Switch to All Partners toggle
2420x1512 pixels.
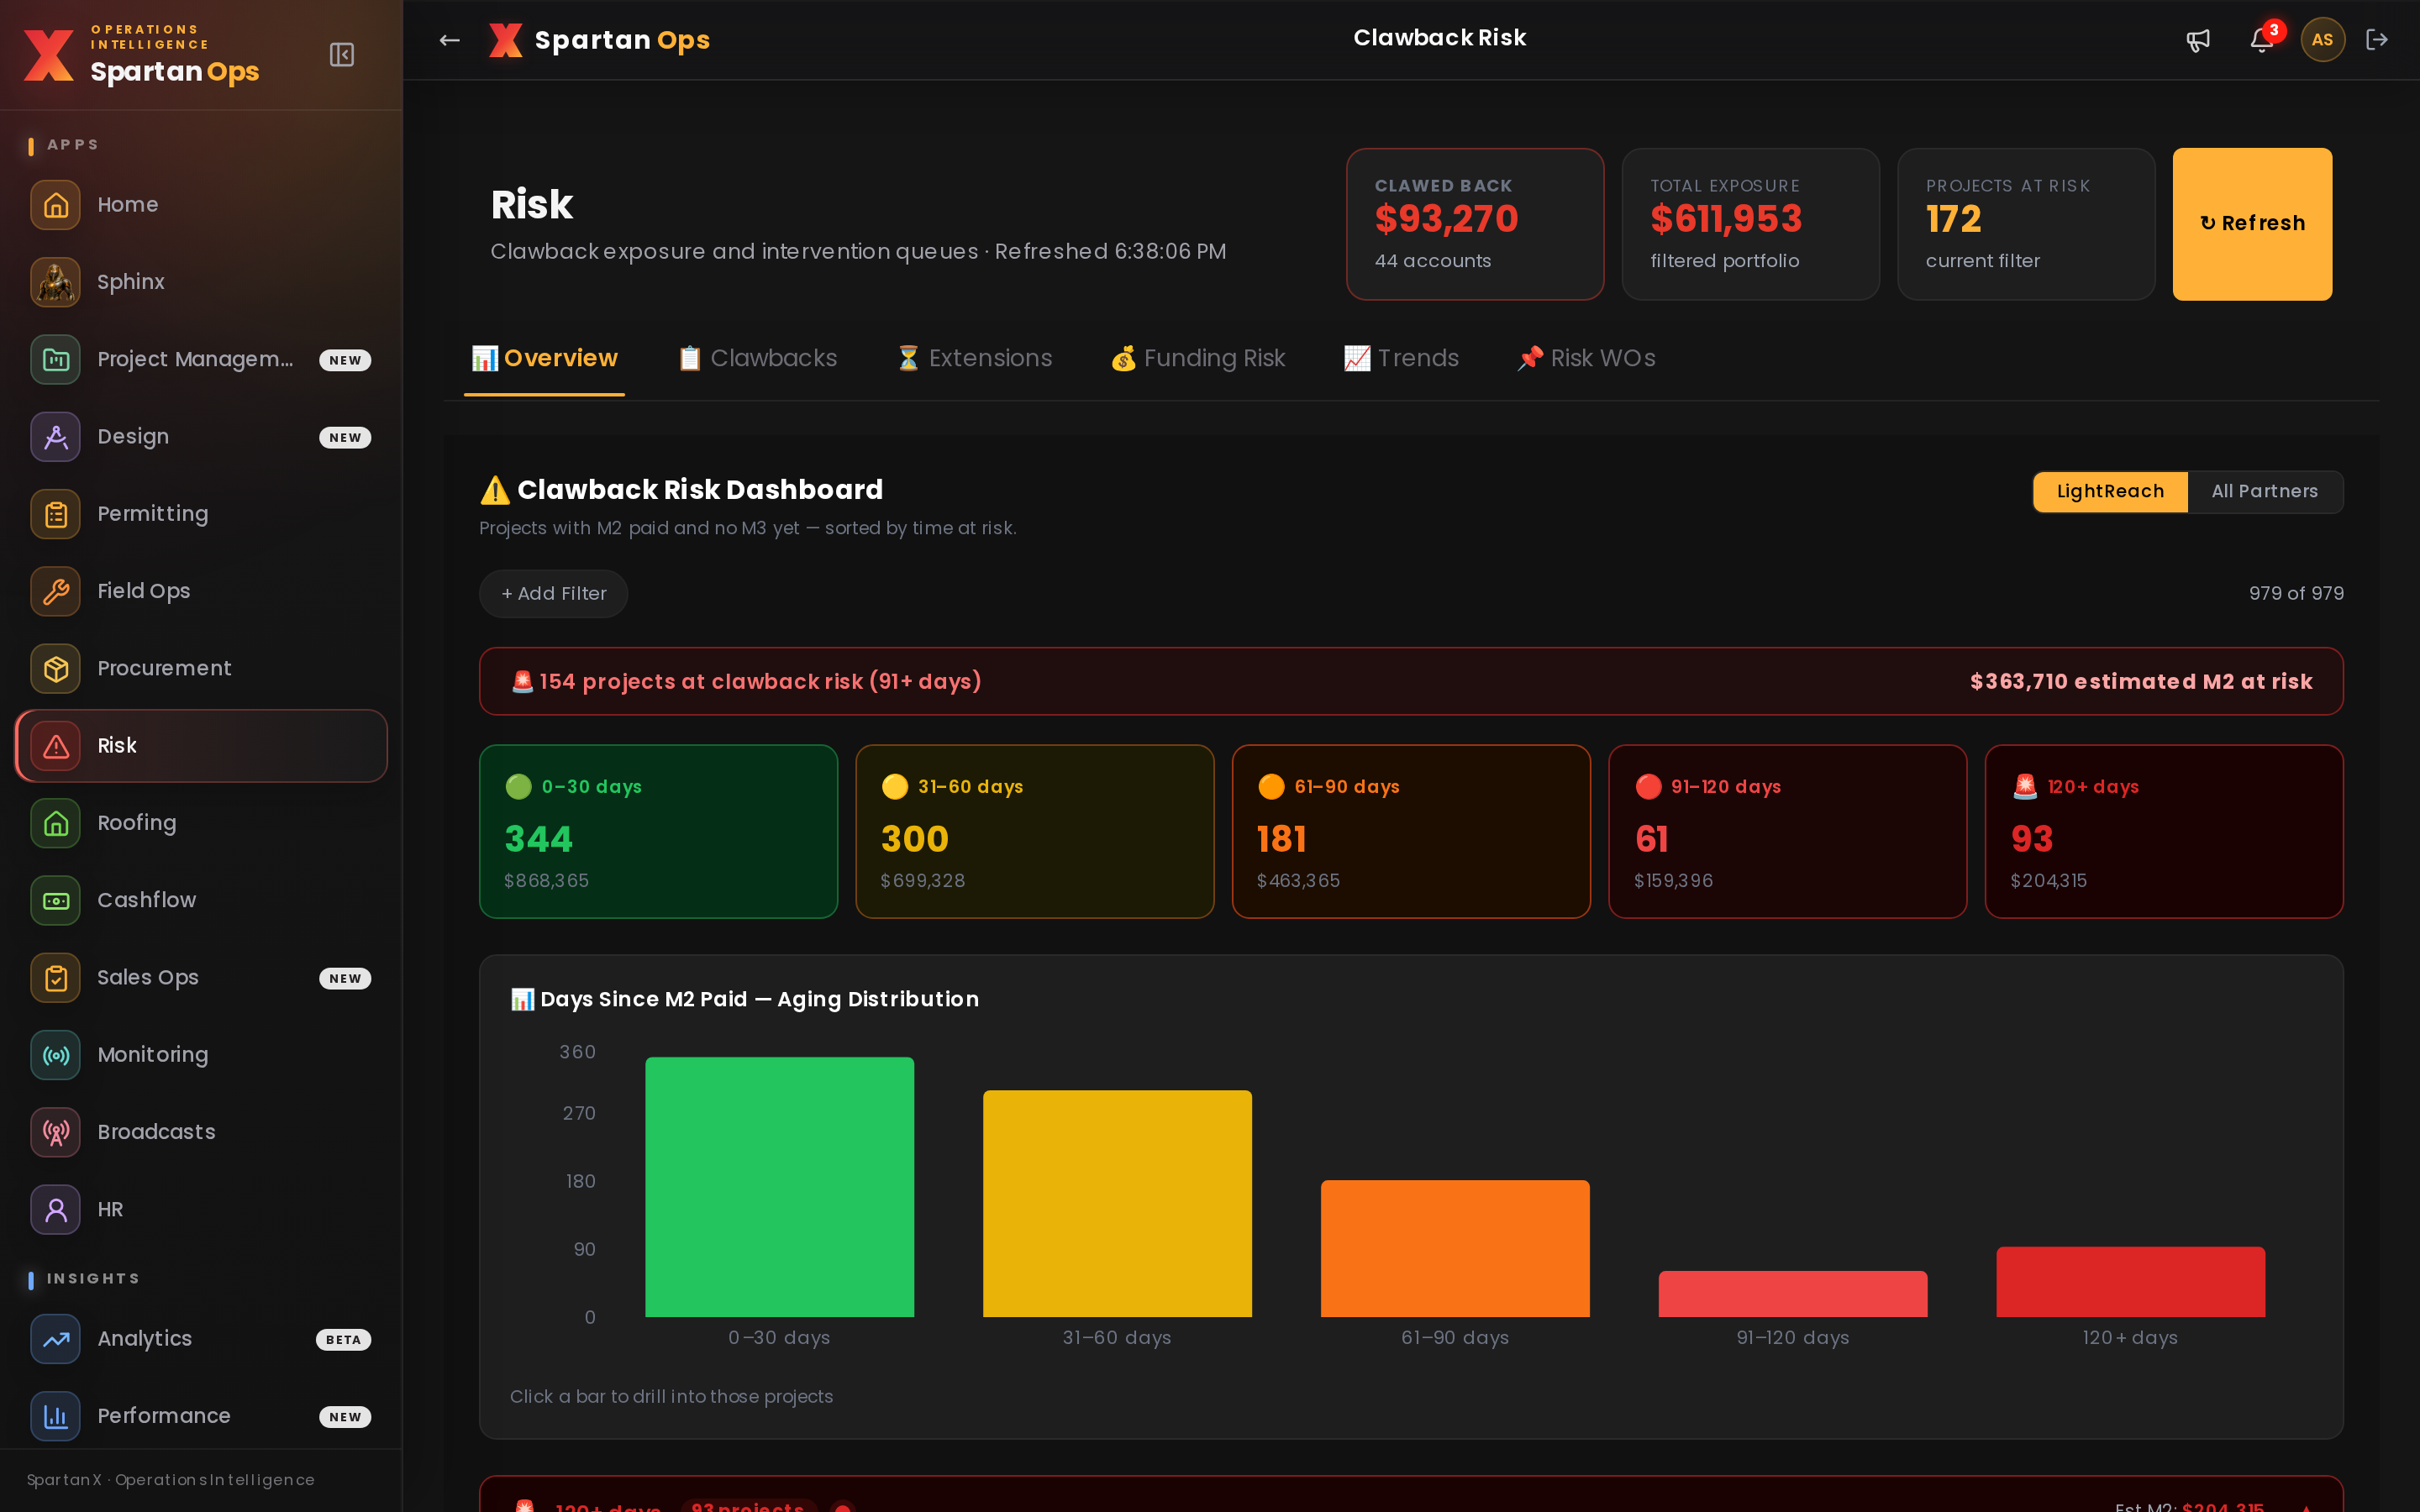coord(2264,491)
